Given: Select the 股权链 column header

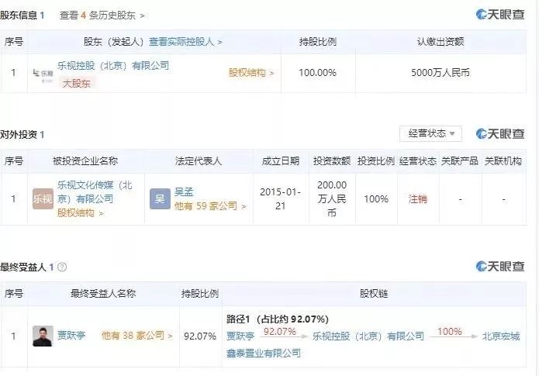Looking at the screenshot, I should pyautogui.click(x=374, y=294).
